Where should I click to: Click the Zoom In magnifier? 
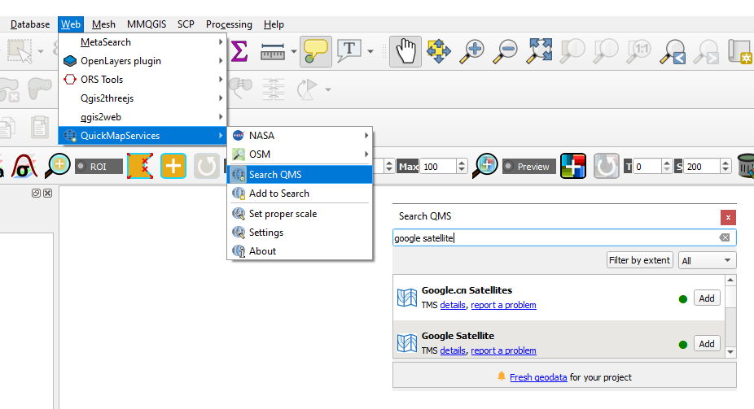pyautogui.click(x=471, y=51)
